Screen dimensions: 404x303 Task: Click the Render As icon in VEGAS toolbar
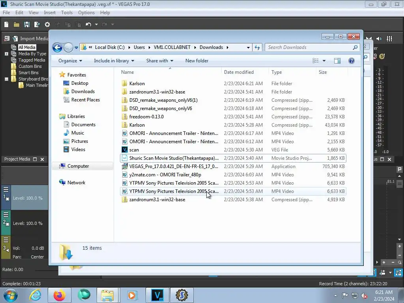point(37,24)
